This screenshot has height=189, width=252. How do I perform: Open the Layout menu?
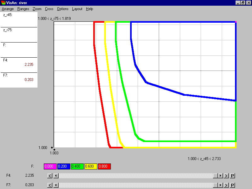[77, 9]
